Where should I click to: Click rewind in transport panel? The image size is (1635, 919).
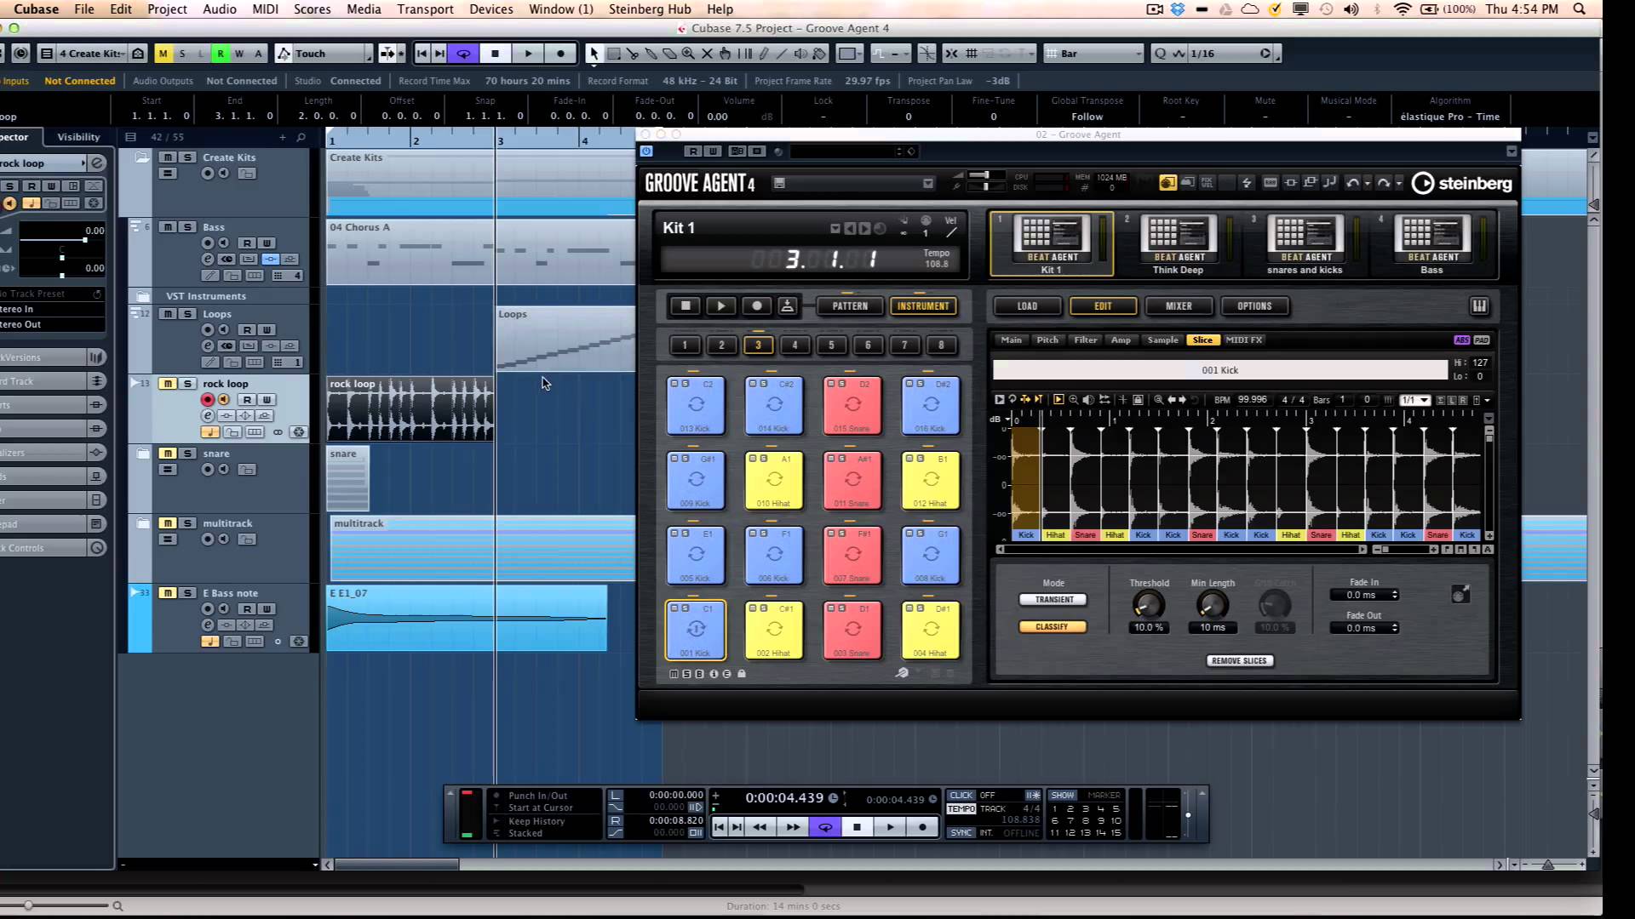[x=760, y=827]
